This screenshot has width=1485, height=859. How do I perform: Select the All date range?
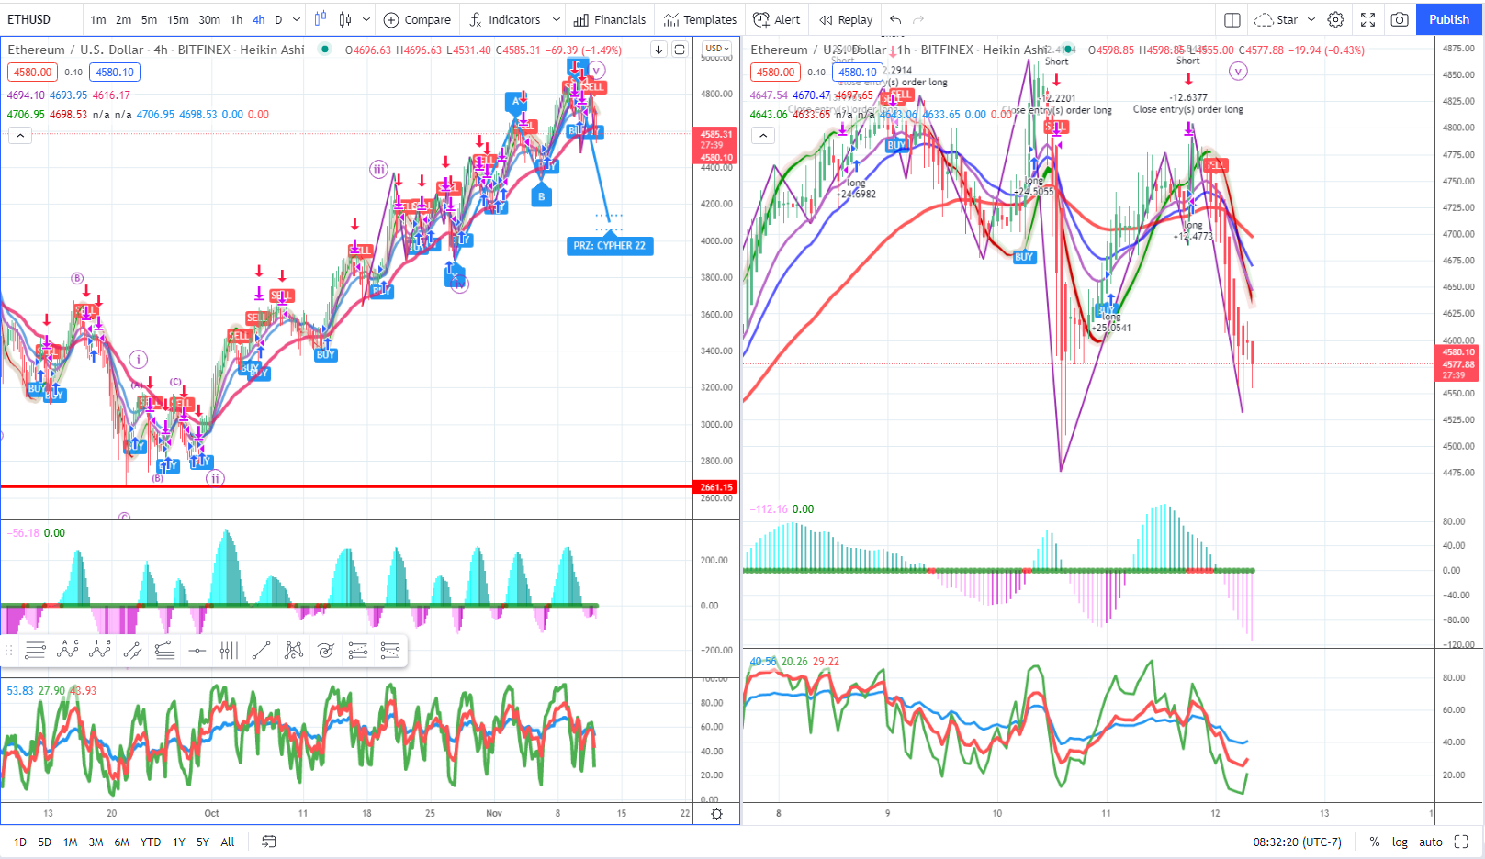click(x=228, y=842)
